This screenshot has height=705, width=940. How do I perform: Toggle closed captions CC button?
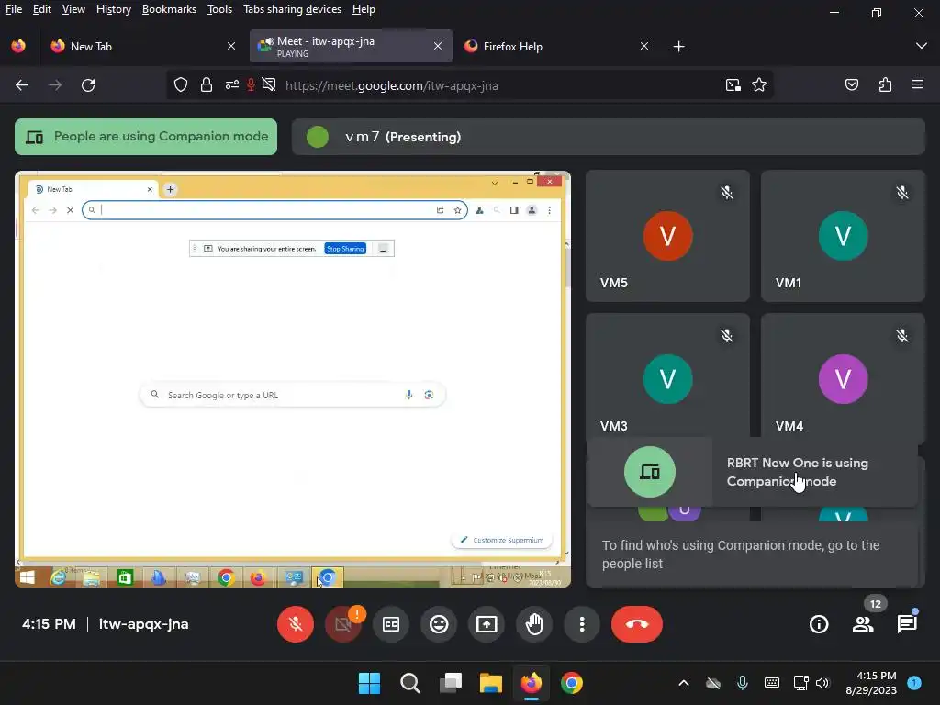[x=391, y=624]
